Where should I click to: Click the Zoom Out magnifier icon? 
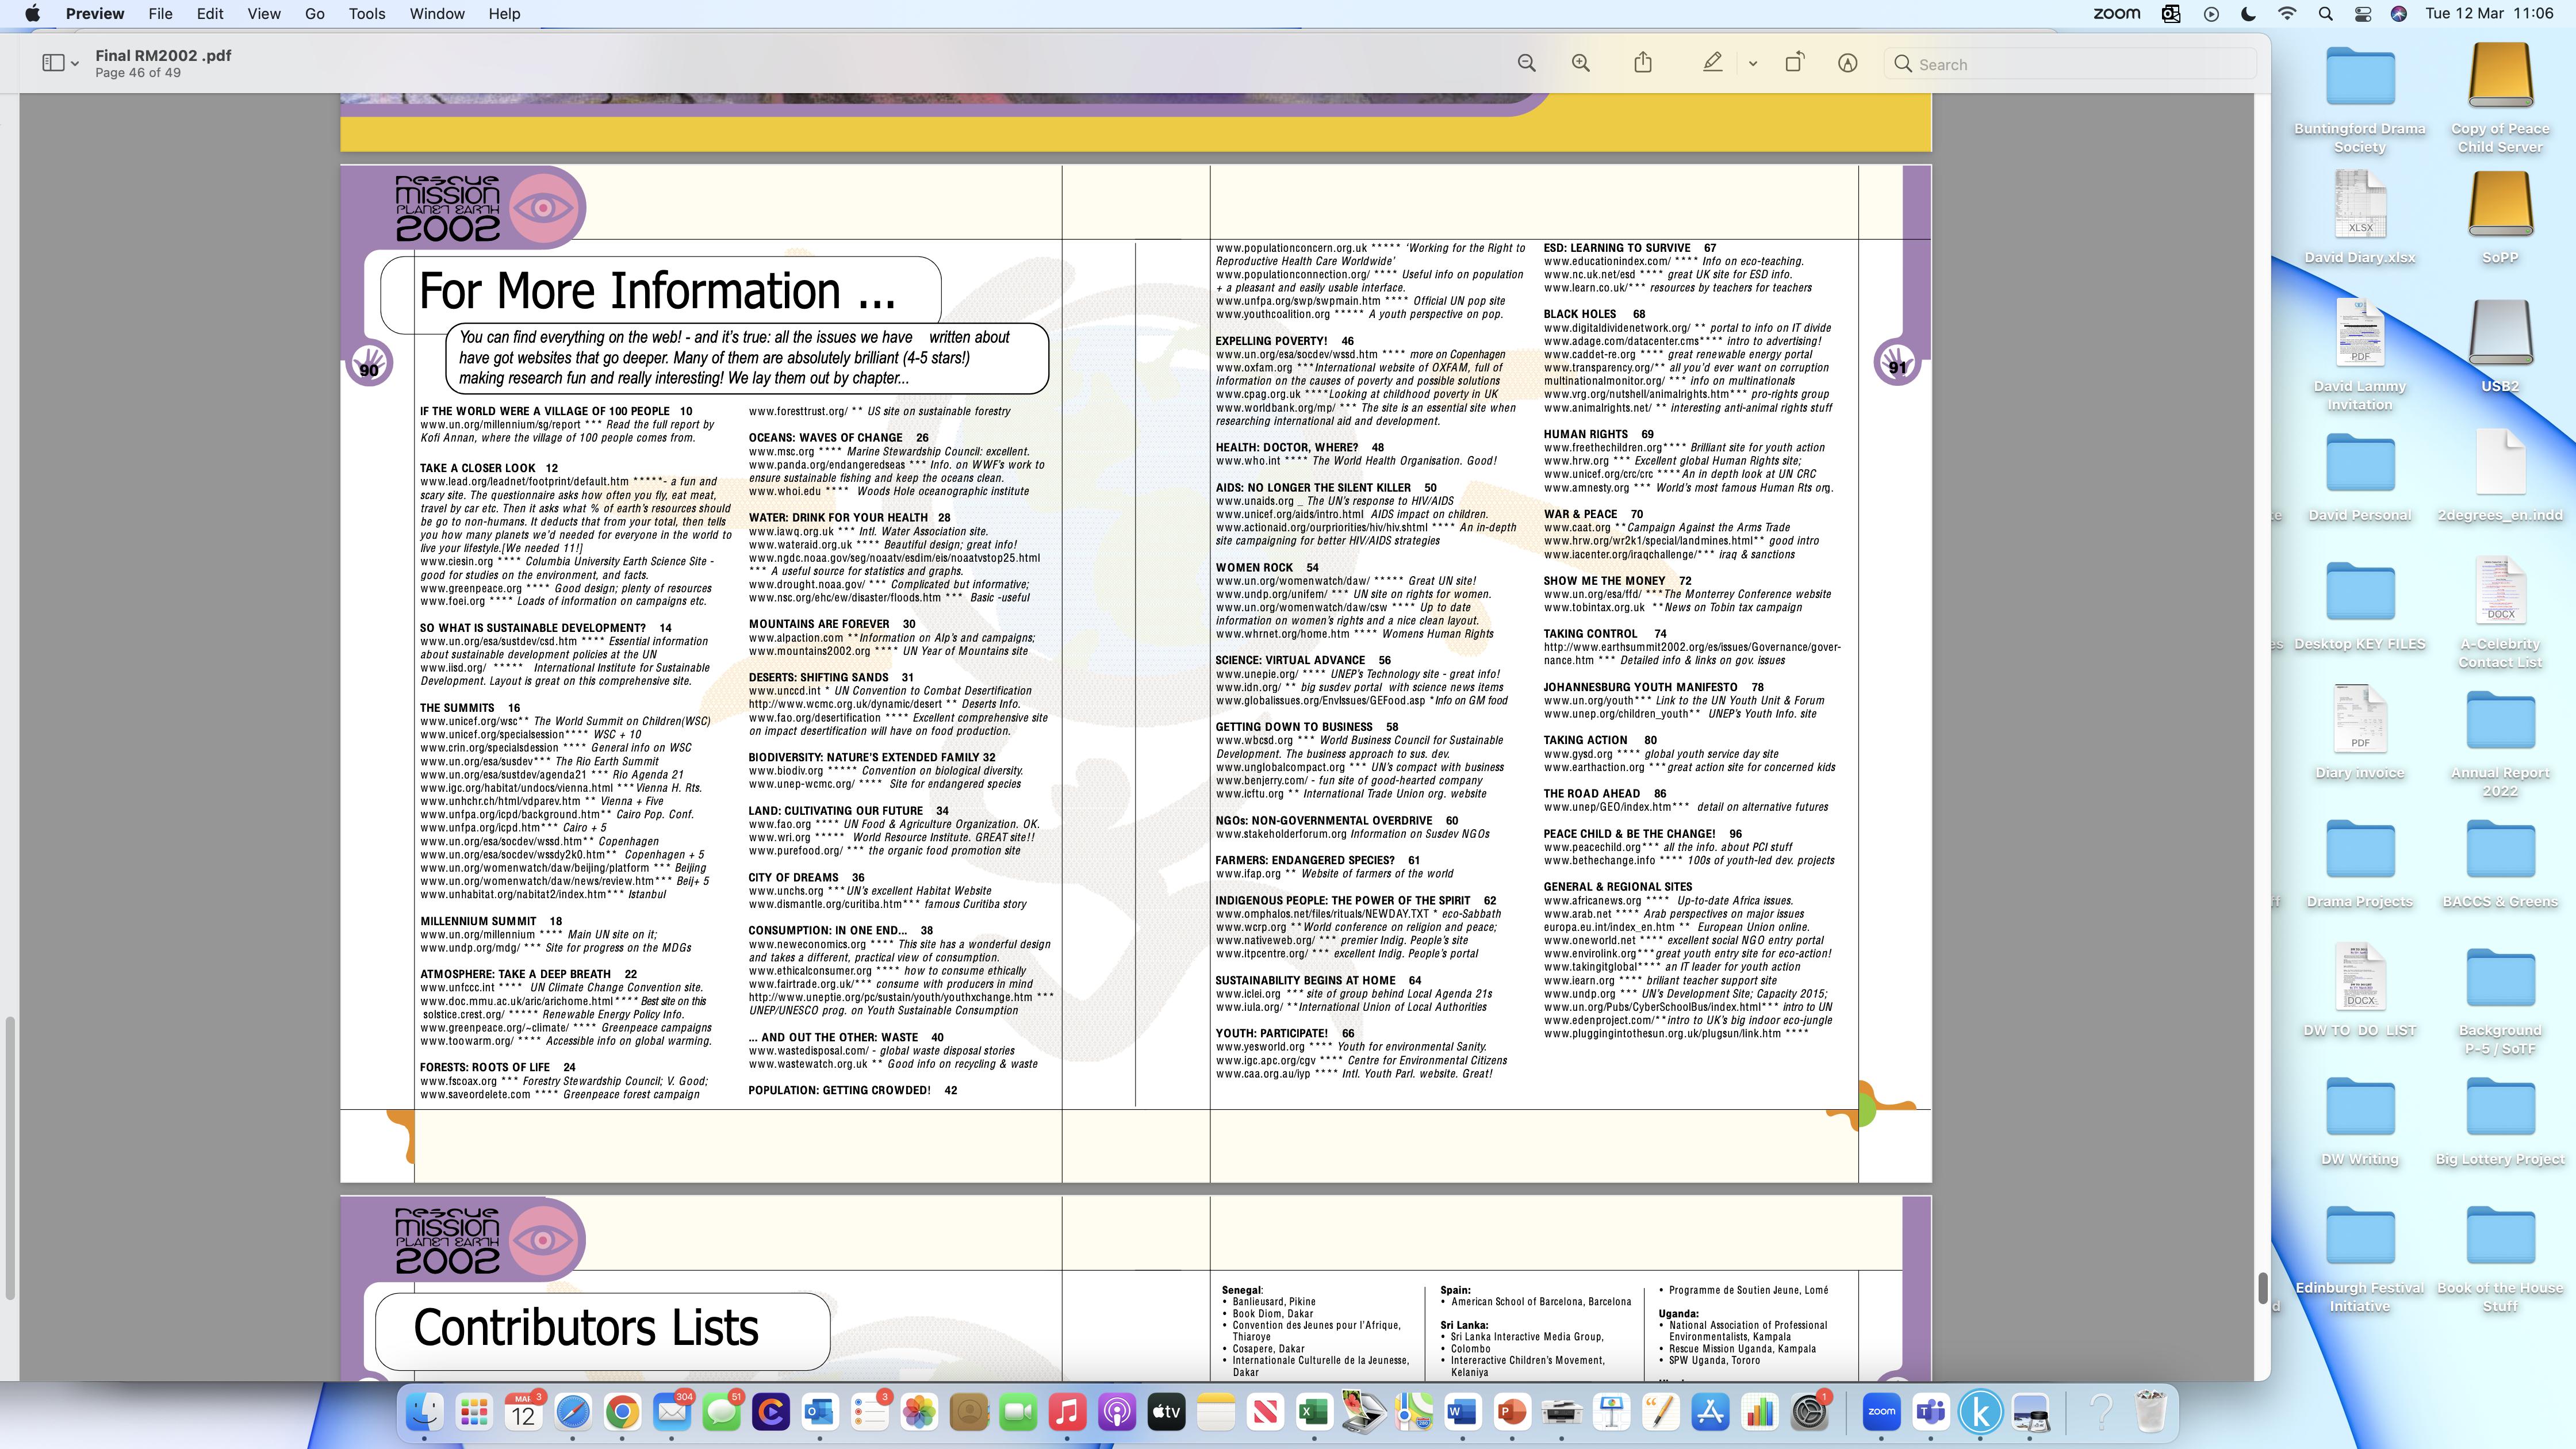tap(1526, 63)
